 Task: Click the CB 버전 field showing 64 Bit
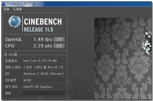point(43,80)
